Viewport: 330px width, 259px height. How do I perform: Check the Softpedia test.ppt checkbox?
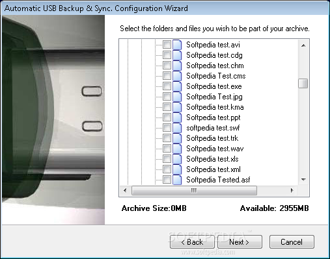[167, 117]
